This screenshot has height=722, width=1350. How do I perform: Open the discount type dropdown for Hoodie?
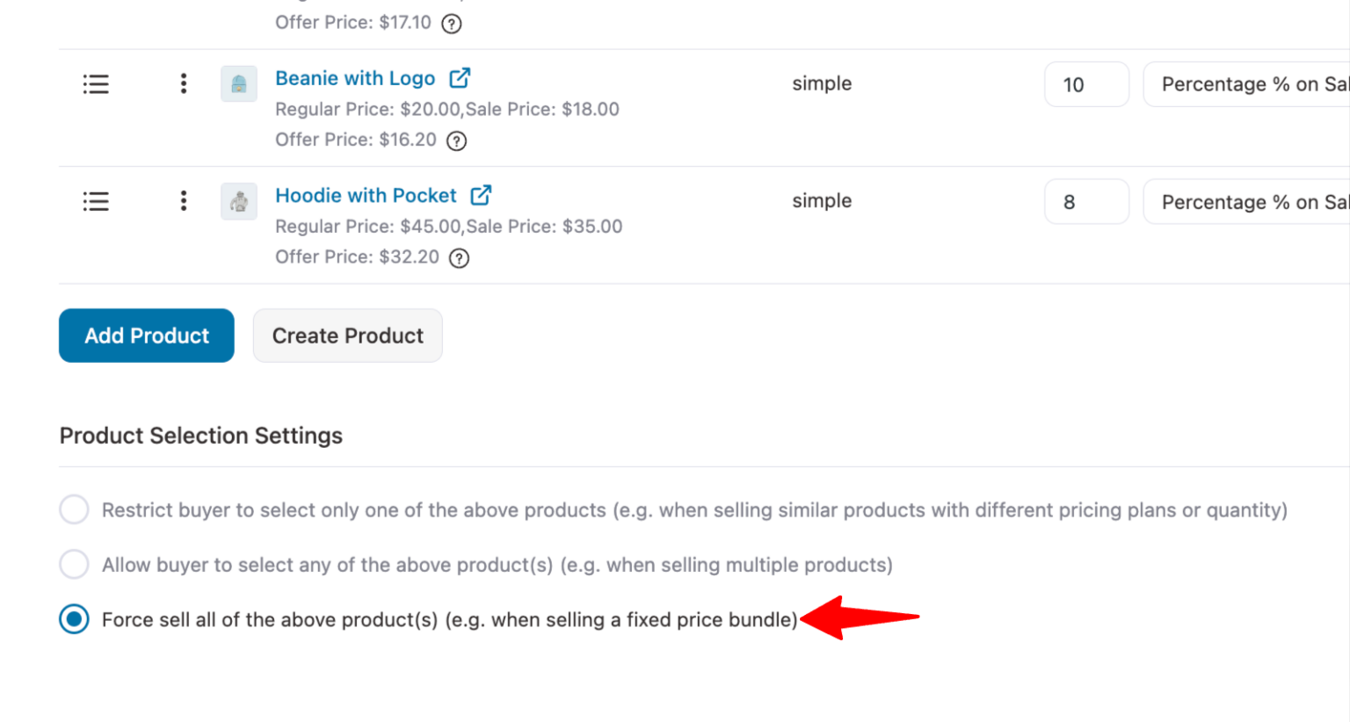coord(1257,201)
